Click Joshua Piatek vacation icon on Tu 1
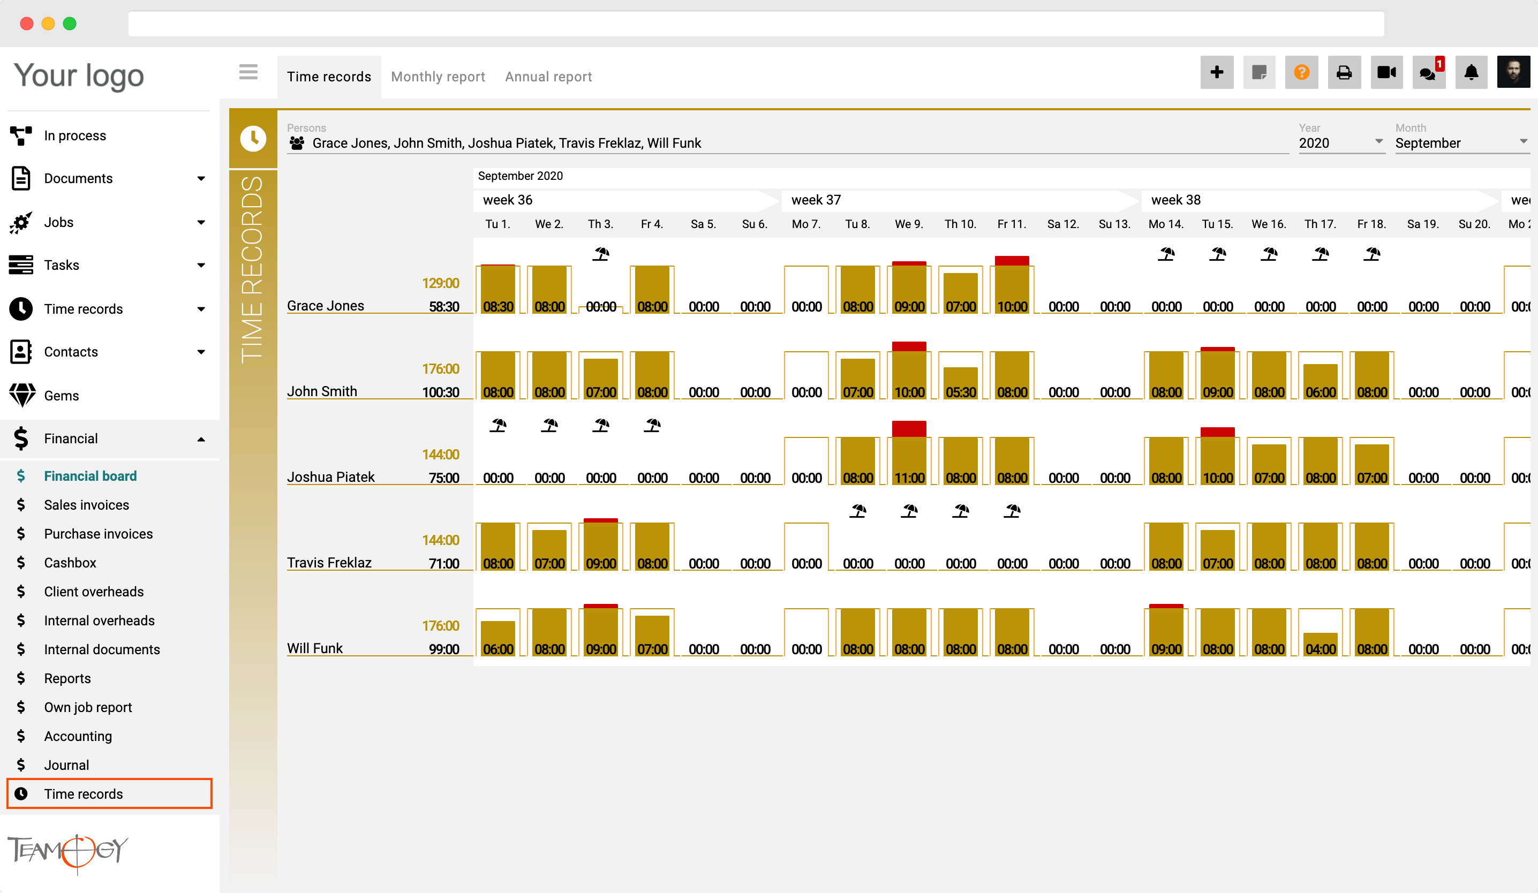 point(498,425)
